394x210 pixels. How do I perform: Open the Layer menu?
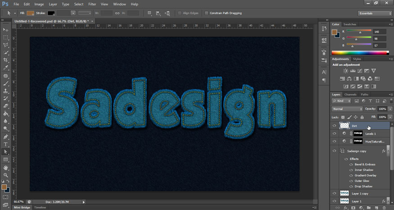point(53,4)
